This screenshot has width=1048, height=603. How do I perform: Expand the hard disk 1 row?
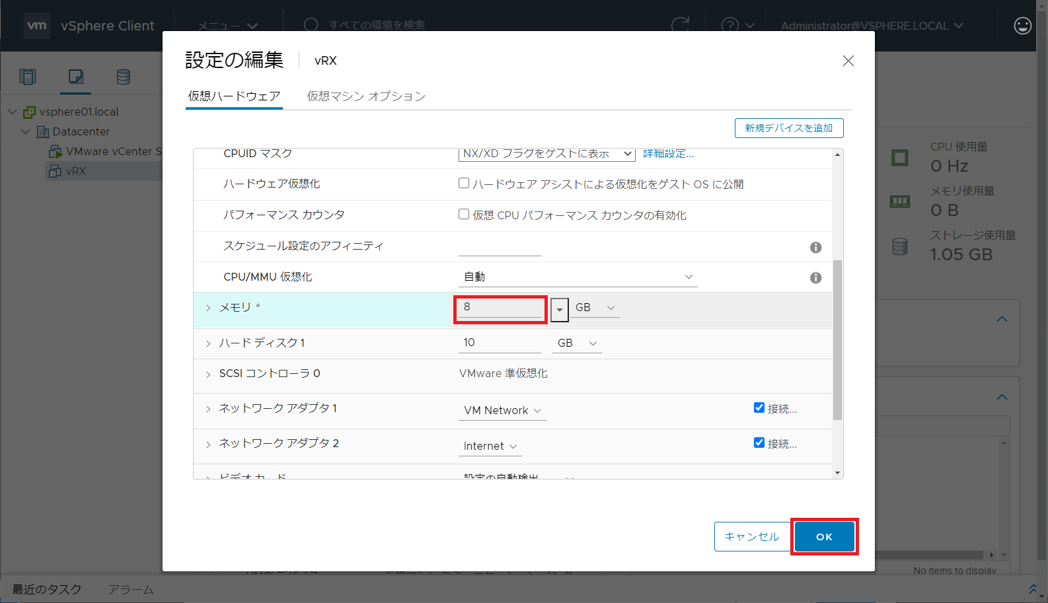click(208, 343)
